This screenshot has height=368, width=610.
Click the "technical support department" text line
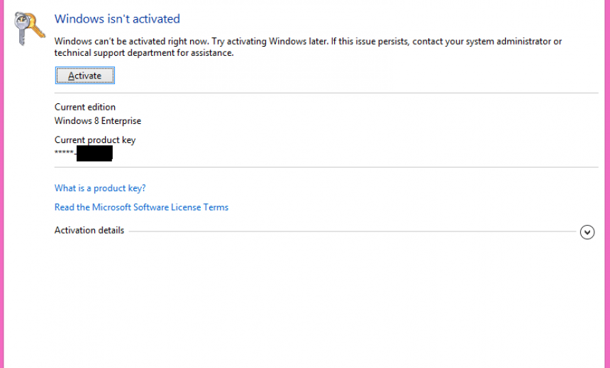coord(144,53)
